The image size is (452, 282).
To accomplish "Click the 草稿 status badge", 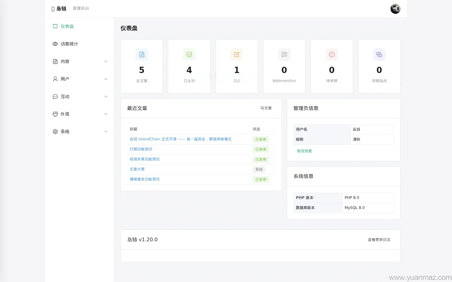I will 259,170.
